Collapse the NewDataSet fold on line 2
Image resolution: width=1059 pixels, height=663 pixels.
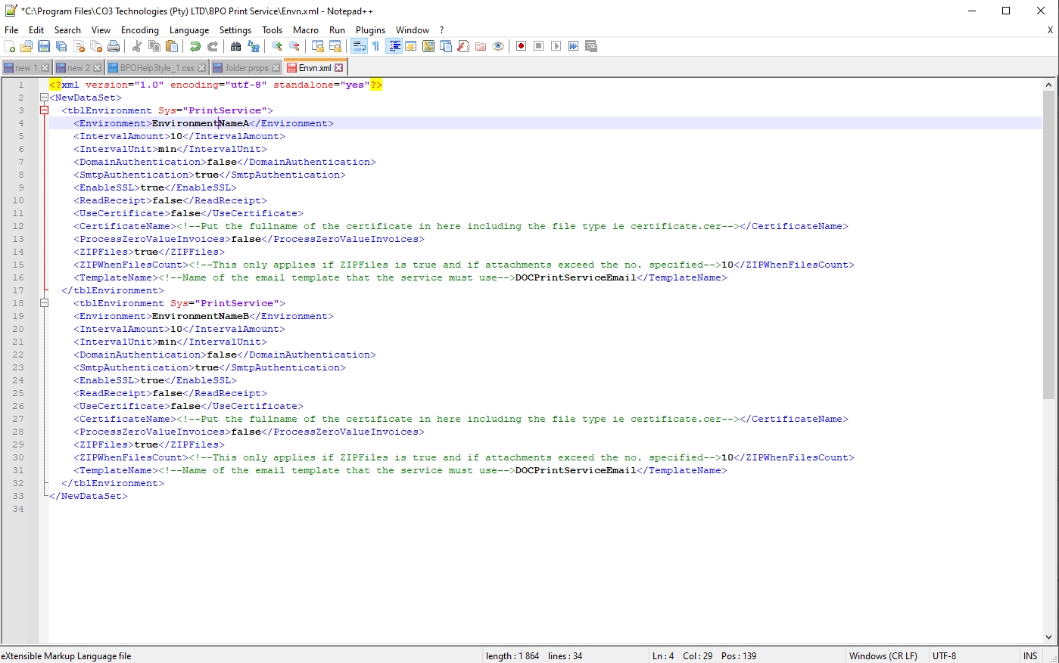[44, 98]
